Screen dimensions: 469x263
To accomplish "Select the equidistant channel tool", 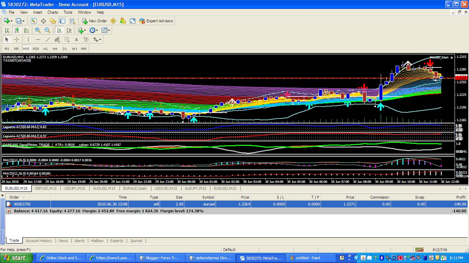I will [57, 39].
